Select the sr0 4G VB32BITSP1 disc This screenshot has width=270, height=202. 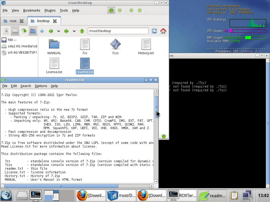[x=19, y=53]
